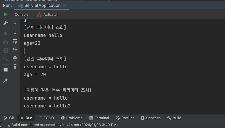This screenshot has width=225, height=128.
Task: Select the Console tab
Action: click(21, 14)
